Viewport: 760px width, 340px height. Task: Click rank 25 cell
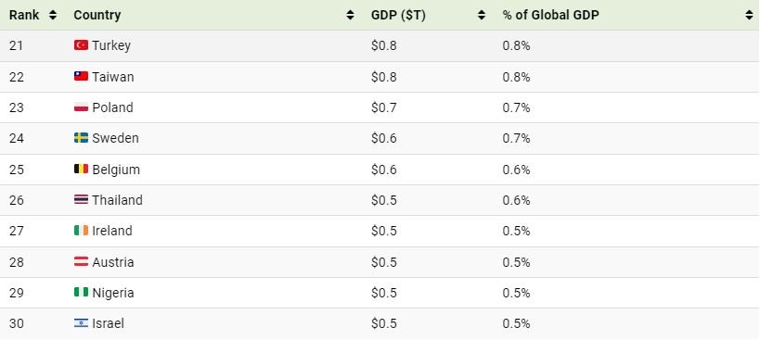[x=17, y=170]
